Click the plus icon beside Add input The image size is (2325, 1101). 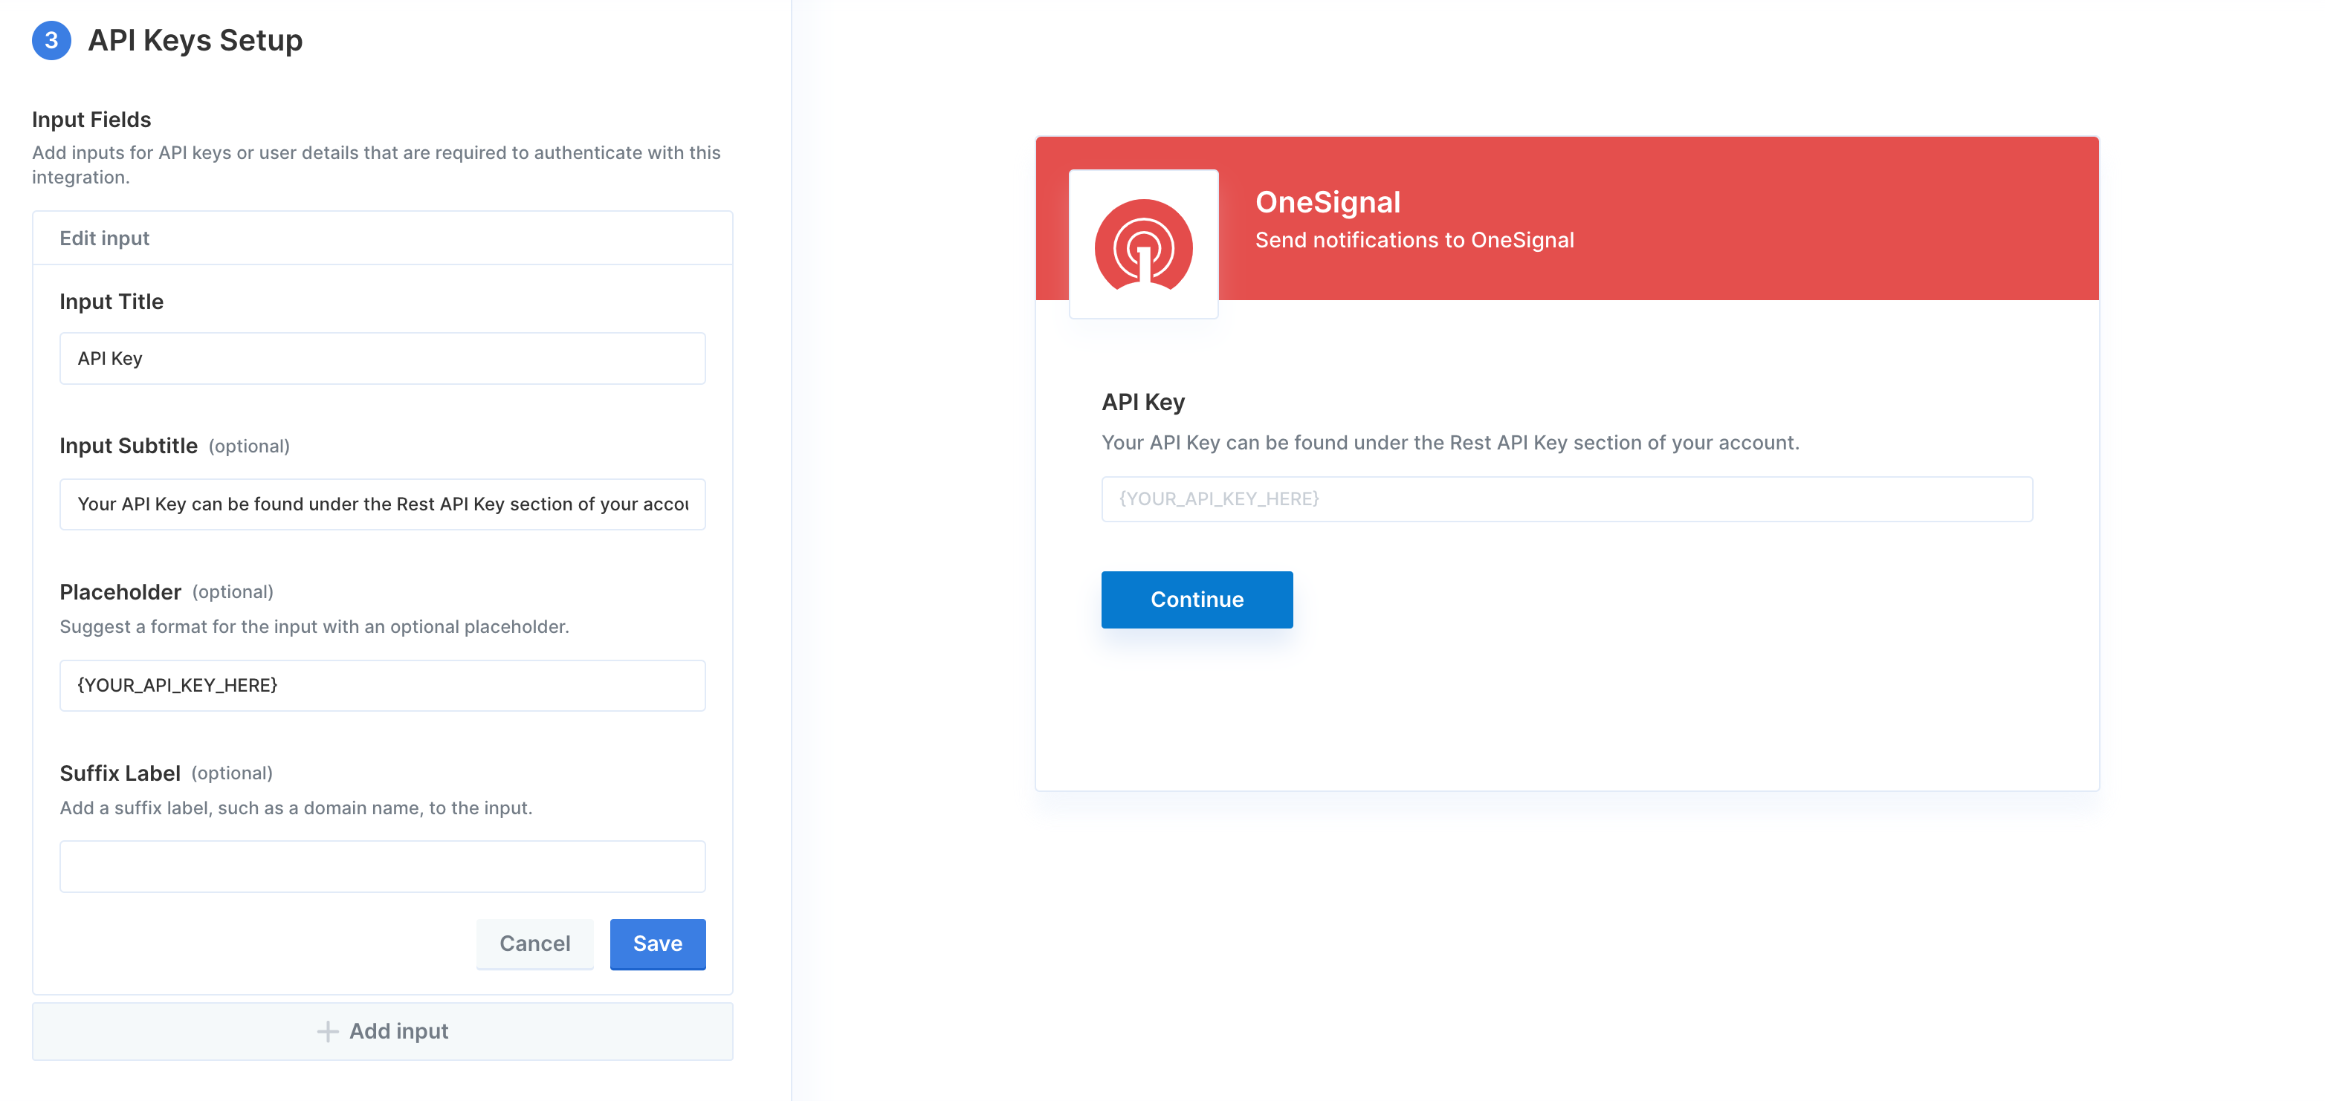[x=328, y=1031]
